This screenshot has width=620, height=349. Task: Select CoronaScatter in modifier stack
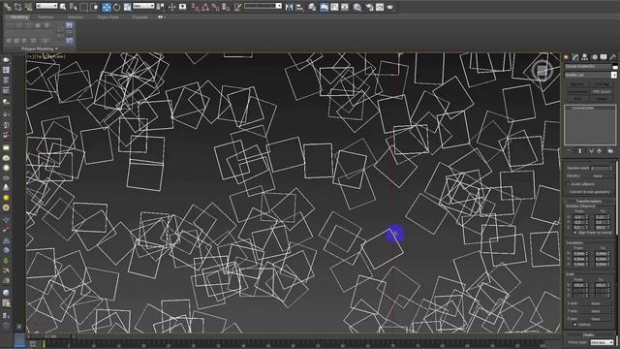(583, 108)
